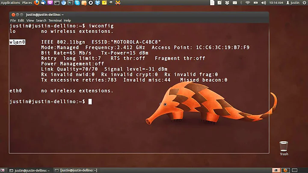
Task: Open the Terminal menu in menu bar
Action: 55,21
